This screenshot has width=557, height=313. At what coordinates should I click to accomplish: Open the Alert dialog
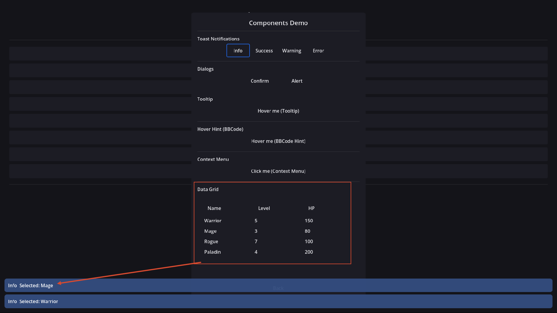click(x=297, y=81)
